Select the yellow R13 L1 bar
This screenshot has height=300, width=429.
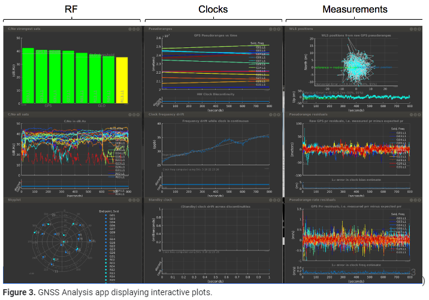[122, 79]
